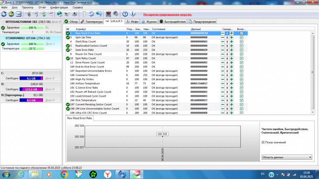This screenshot has height=179, width=319.
Task: Increase the offset for Load/Unload Cycle Count
Action: (x=231, y=96)
